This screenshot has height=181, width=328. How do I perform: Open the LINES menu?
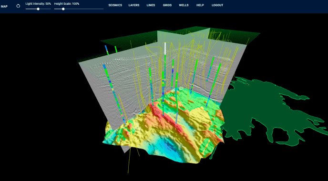tap(151, 5)
